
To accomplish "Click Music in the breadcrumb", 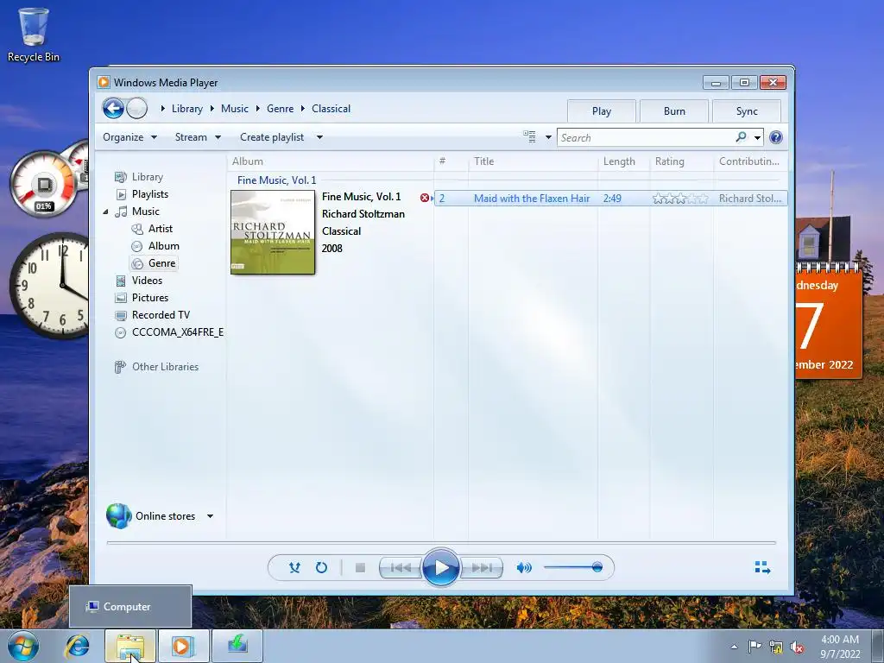I will click(235, 109).
